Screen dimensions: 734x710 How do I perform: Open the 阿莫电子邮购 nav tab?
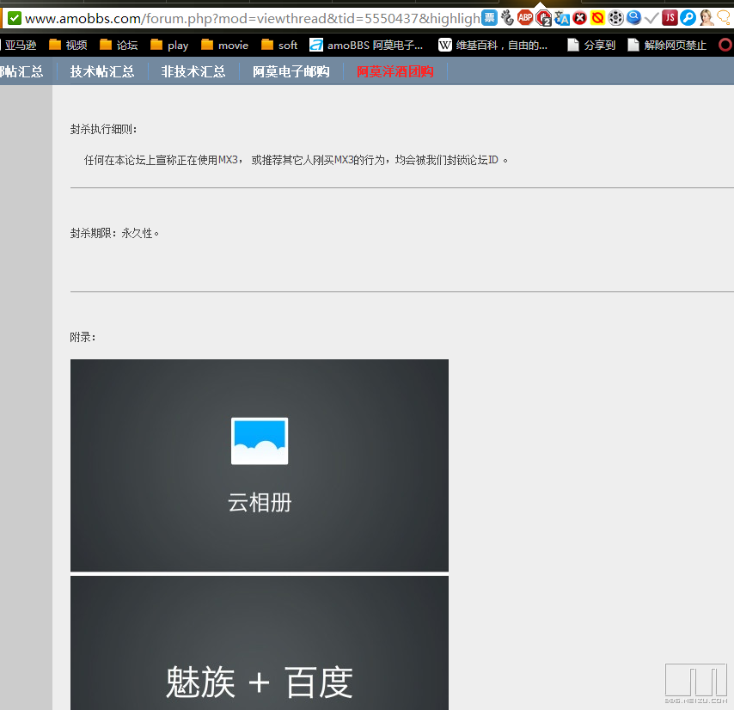pyautogui.click(x=291, y=71)
